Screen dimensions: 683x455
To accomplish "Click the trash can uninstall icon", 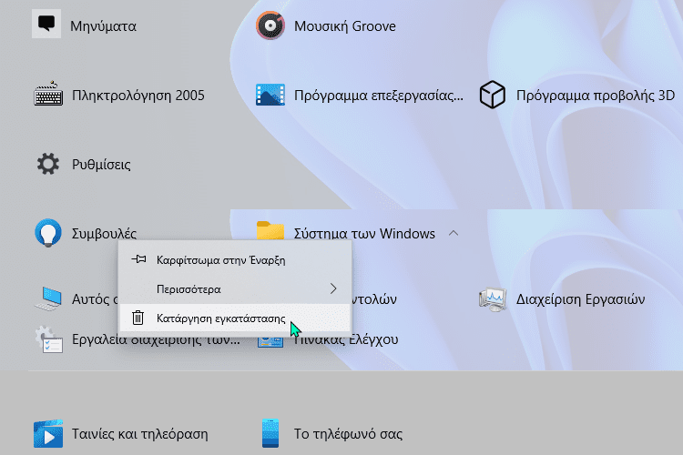I will coord(138,318).
